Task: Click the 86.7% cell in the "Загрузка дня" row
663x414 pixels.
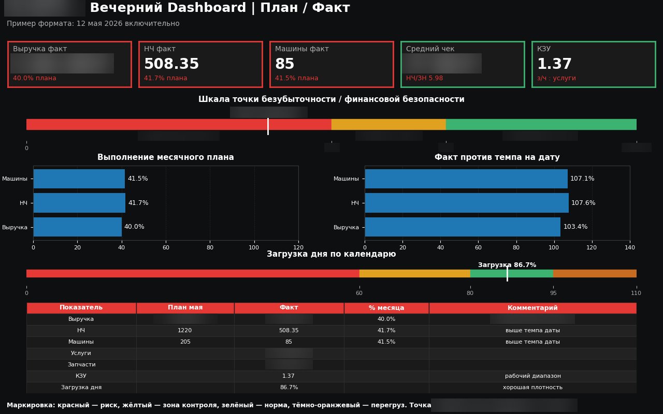Action: 289,388
